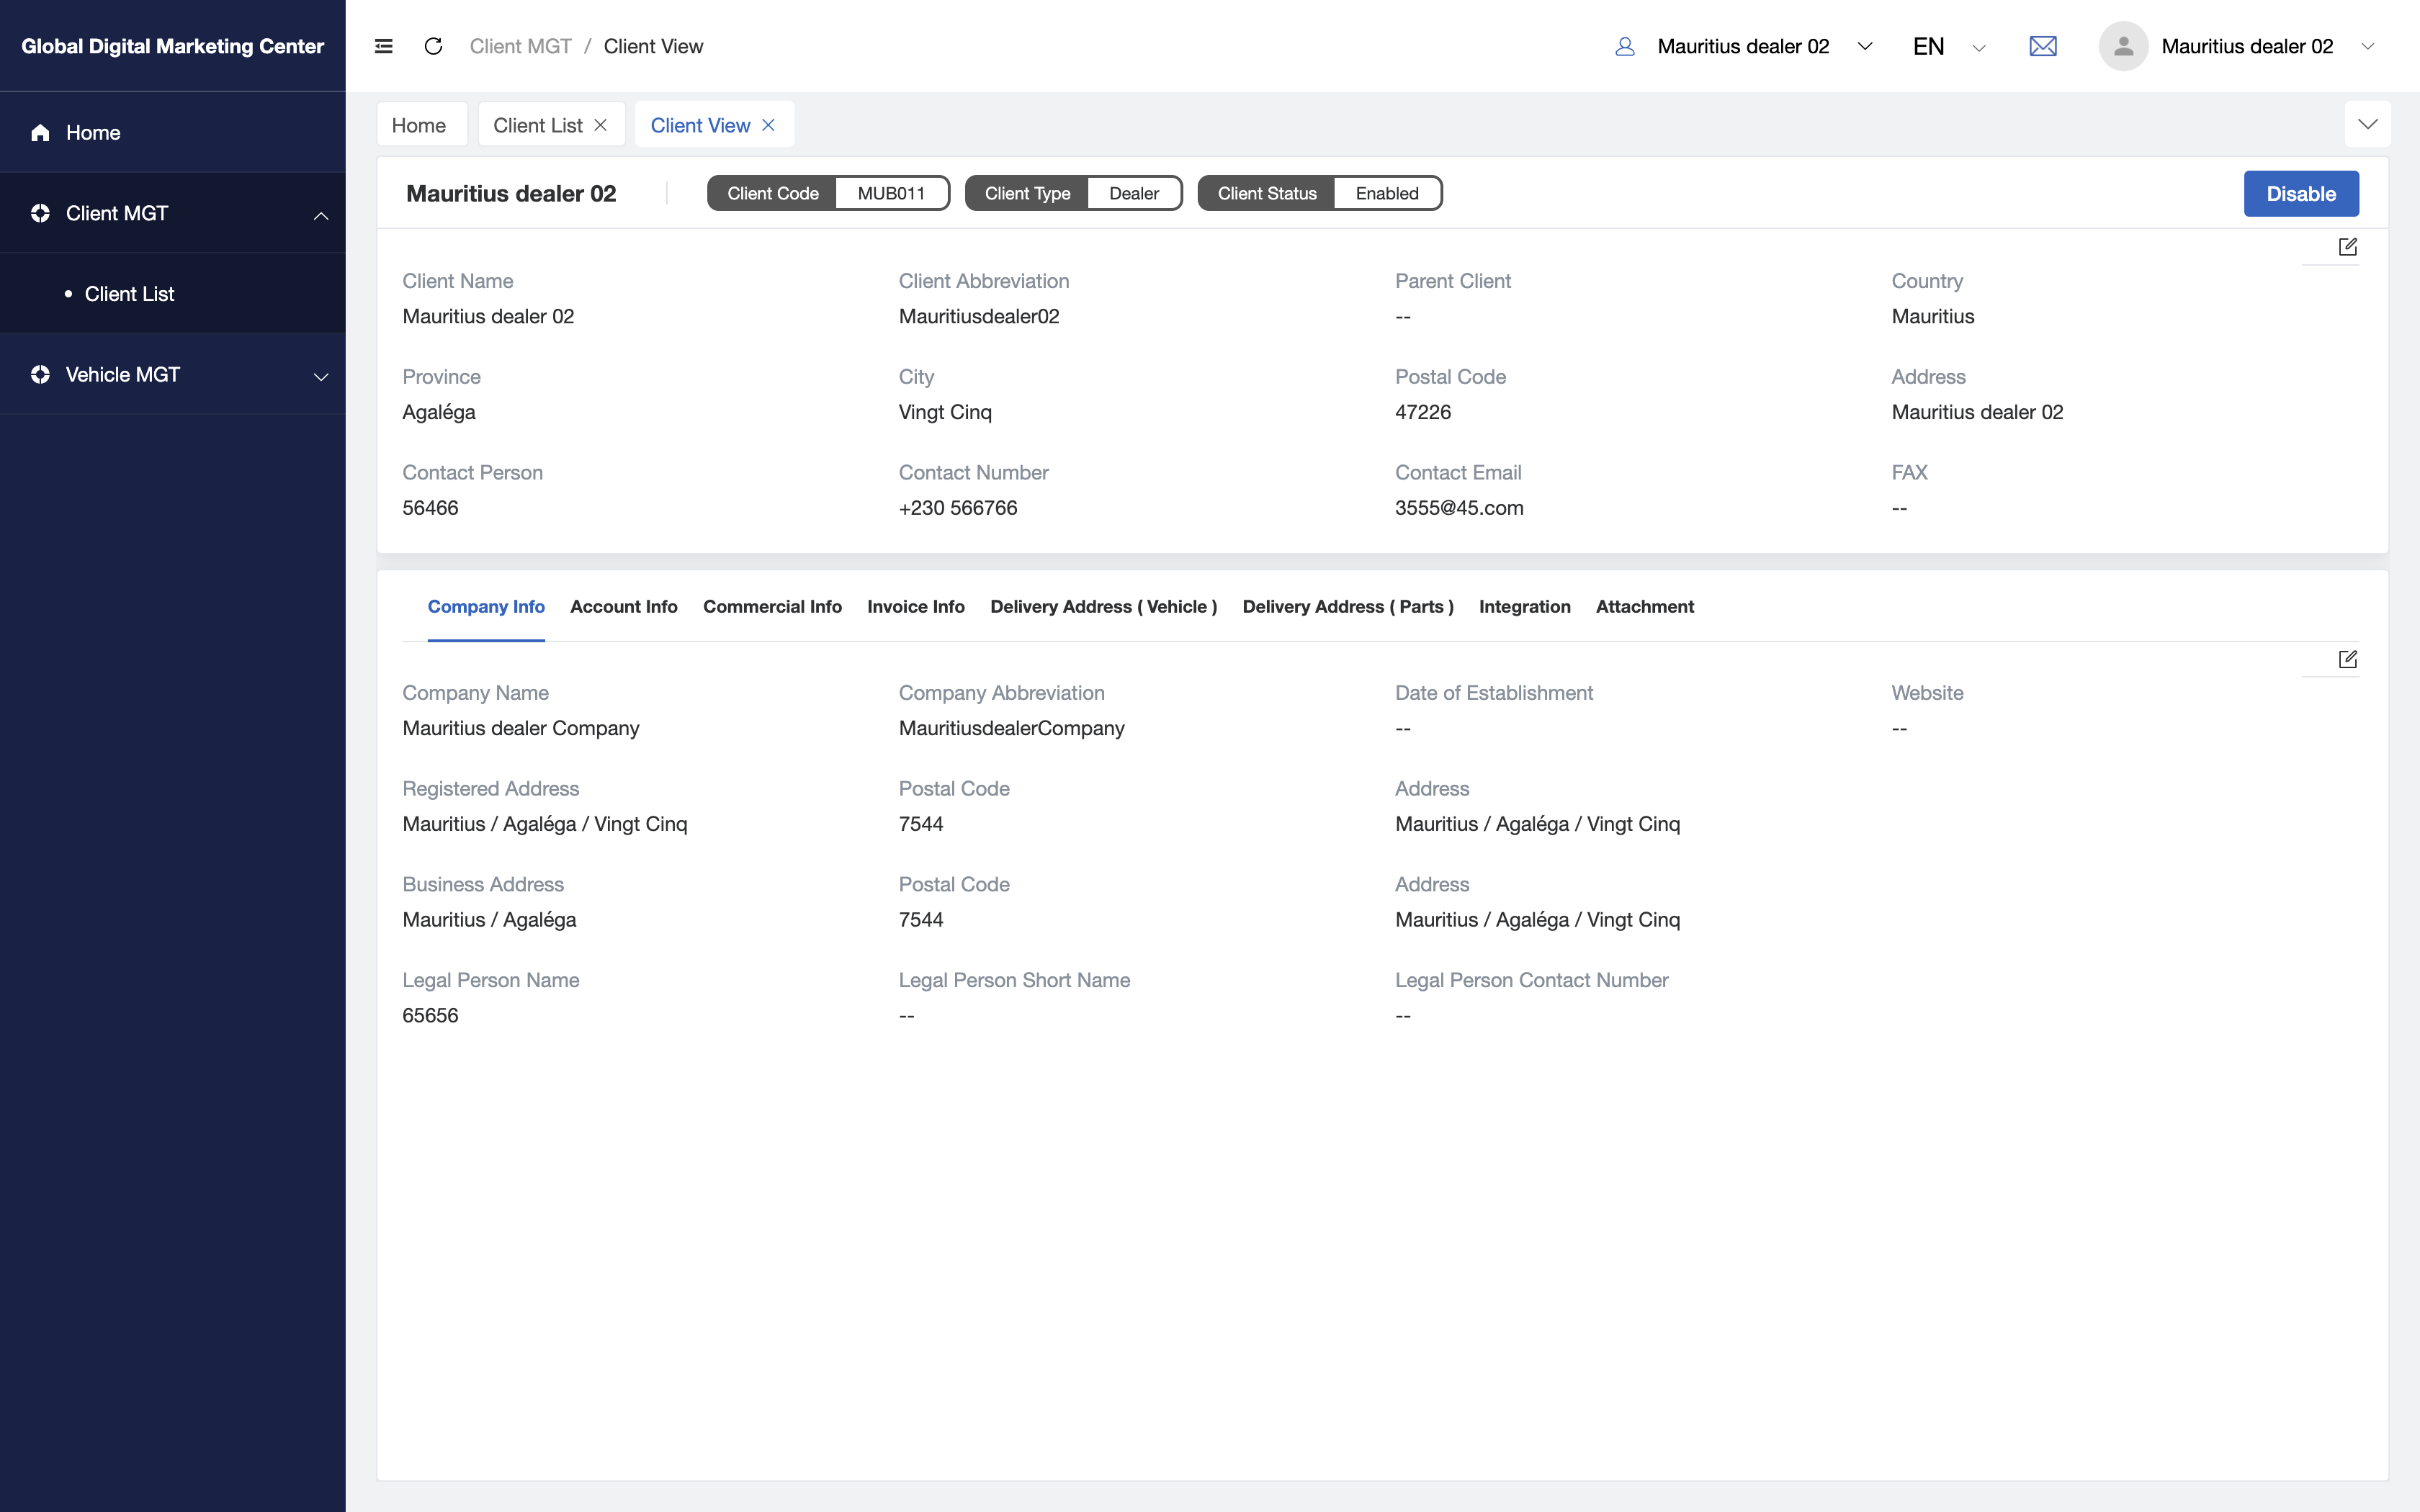Click the business address Mauritius / Agaléga
2420x1512 pixels.
point(489,919)
